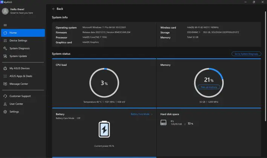
Task: Click the vertical scrollbar on right
Action: [265, 66]
